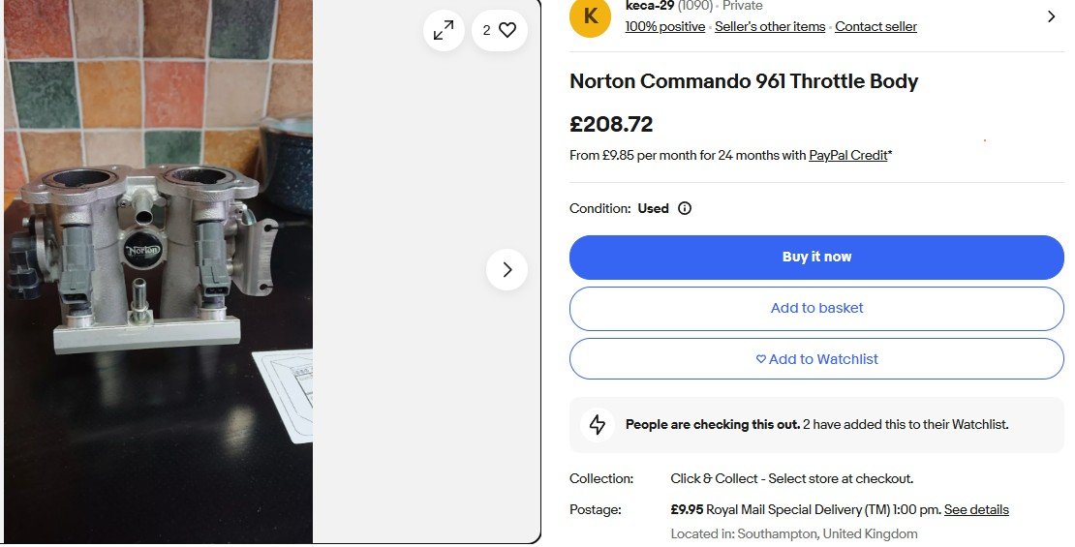Click the condition info icon

[685, 208]
